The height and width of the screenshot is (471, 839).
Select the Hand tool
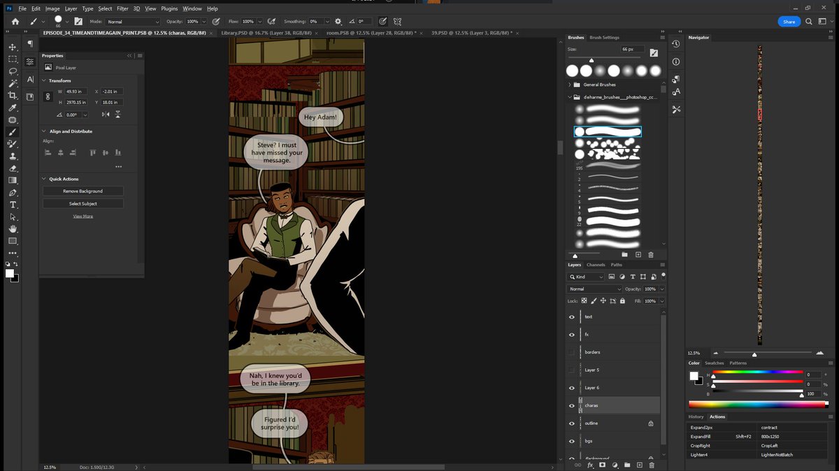click(13, 229)
